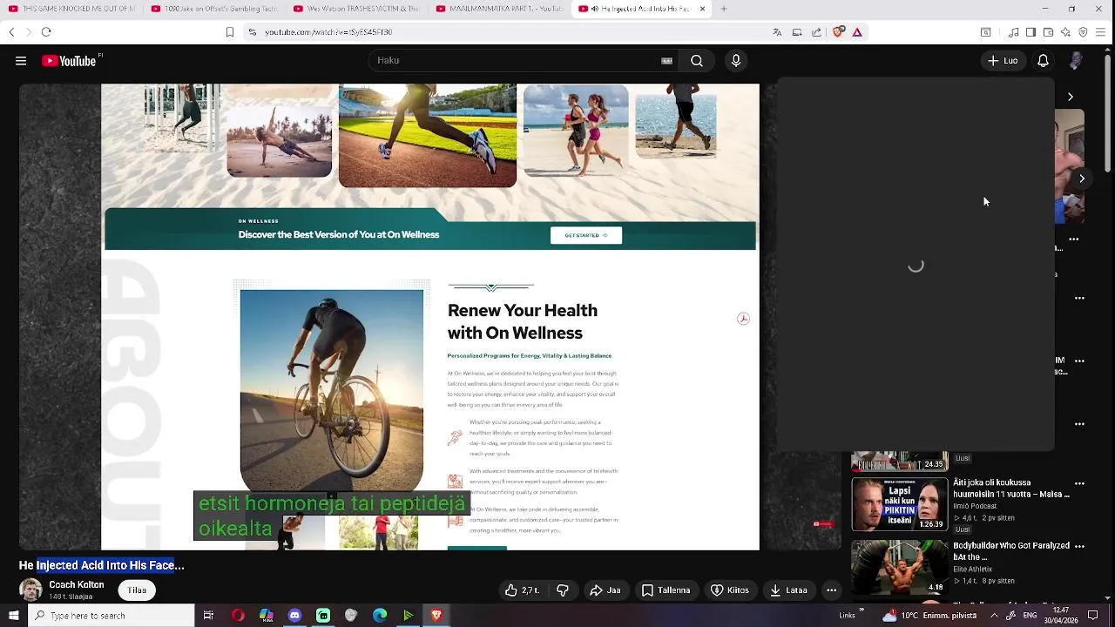The image size is (1115, 627).
Task: Switch to Jake on Offset's Gambling tab
Action: coord(213,9)
